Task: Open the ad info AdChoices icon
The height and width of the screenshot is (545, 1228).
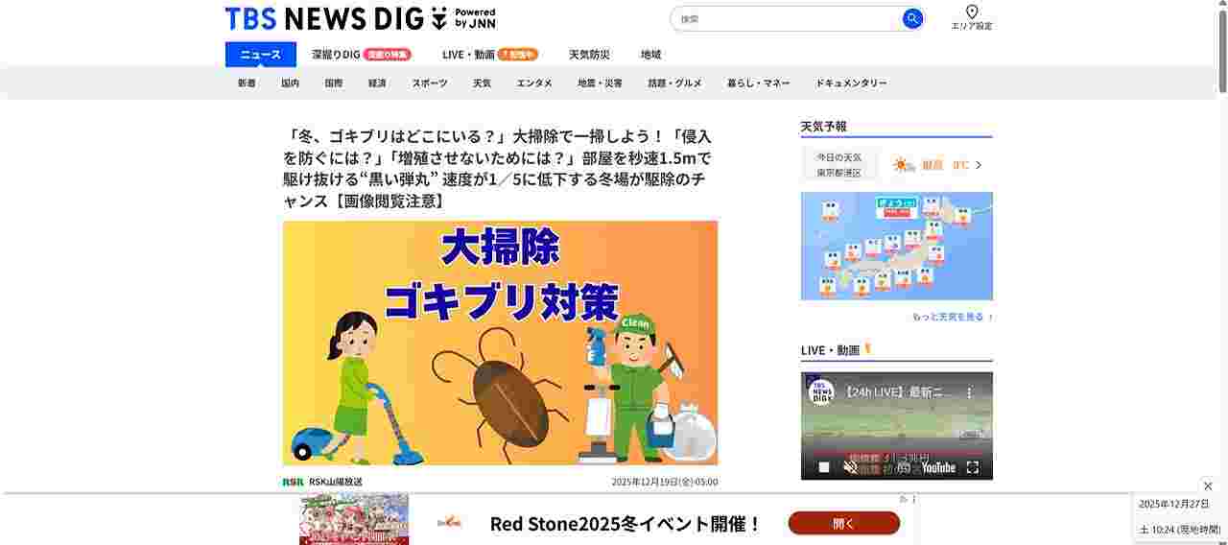Action: [x=903, y=499]
